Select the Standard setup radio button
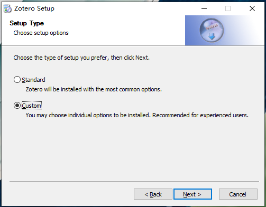 click(x=17, y=80)
